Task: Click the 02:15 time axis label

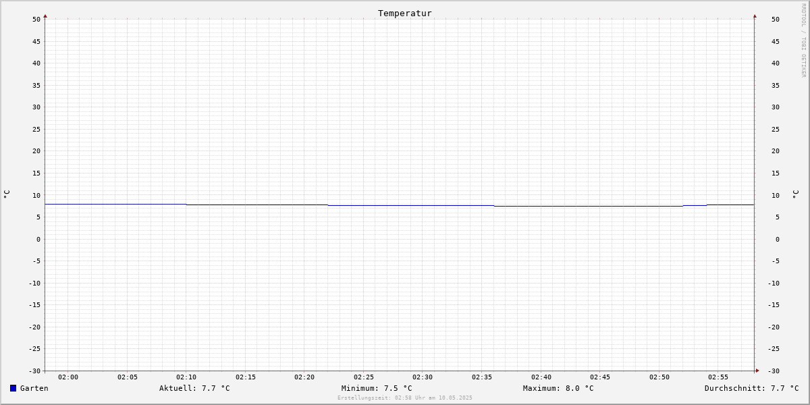Action: [x=246, y=377]
